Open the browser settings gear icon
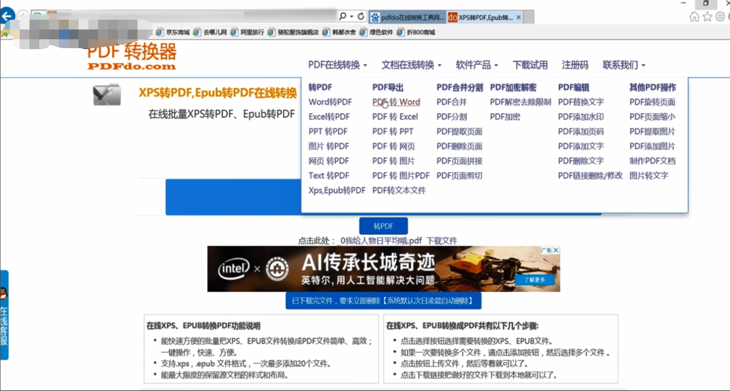The height and width of the screenshot is (391, 730). point(720,17)
